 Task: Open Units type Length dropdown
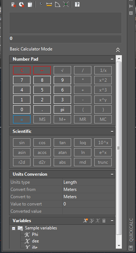89,182
